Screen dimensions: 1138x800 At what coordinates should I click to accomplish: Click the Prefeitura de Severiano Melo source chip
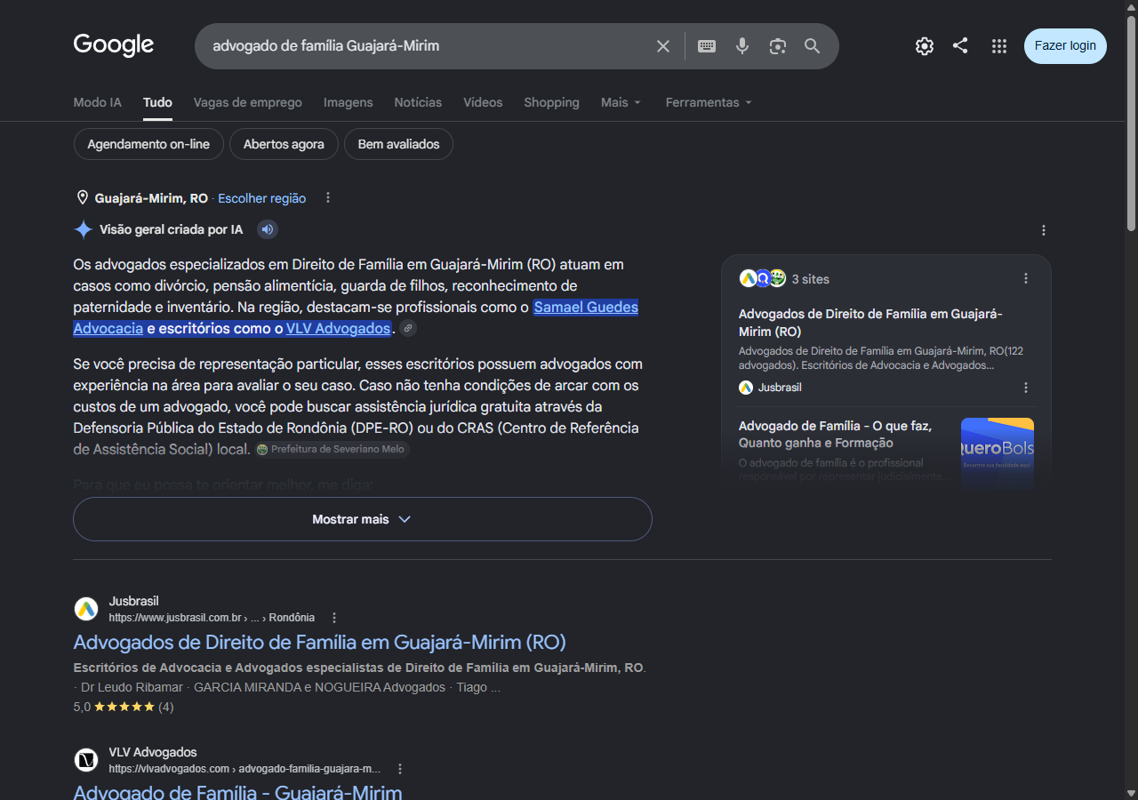pos(332,450)
